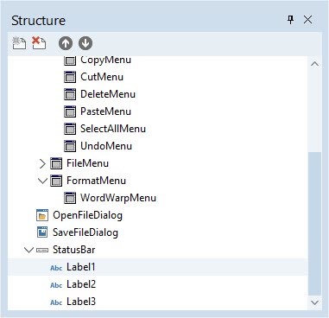
Task: Click the new component toolbar icon
Action: click(x=19, y=43)
